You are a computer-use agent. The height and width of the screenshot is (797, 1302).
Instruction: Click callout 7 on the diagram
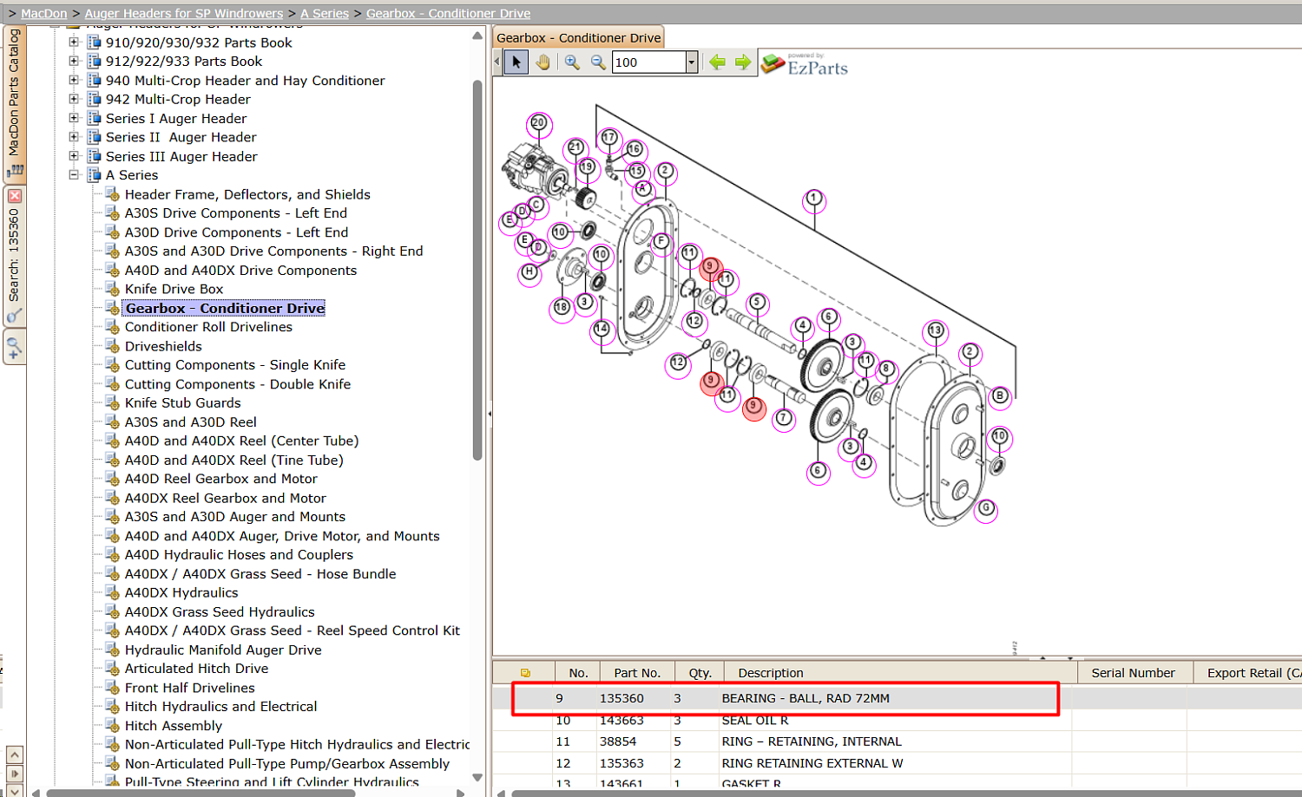click(x=784, y=418)
